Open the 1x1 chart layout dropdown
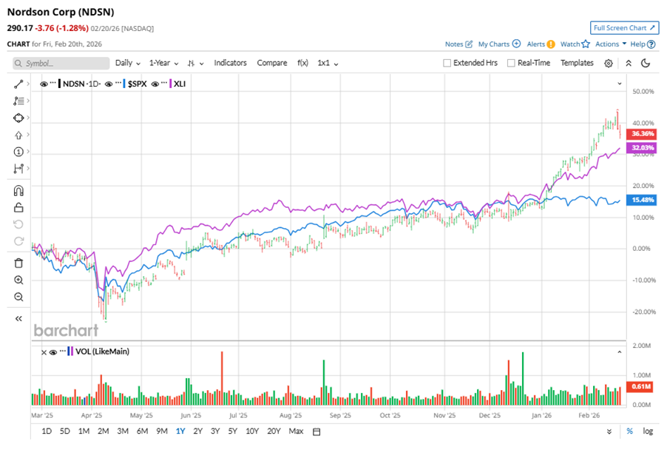Image resolution: width=667 pixels, height=450 pixels. [x=325, y=63]
